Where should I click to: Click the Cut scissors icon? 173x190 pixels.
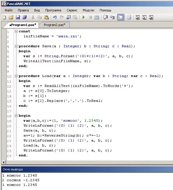pos(33,17)
